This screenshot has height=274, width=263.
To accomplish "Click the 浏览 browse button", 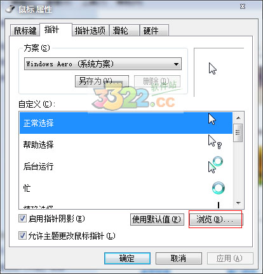I will (x=215, y=219).
